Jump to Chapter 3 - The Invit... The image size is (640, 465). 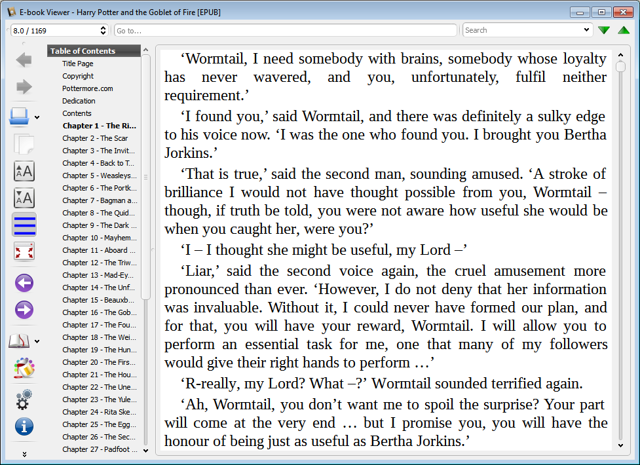coord(98,151)
